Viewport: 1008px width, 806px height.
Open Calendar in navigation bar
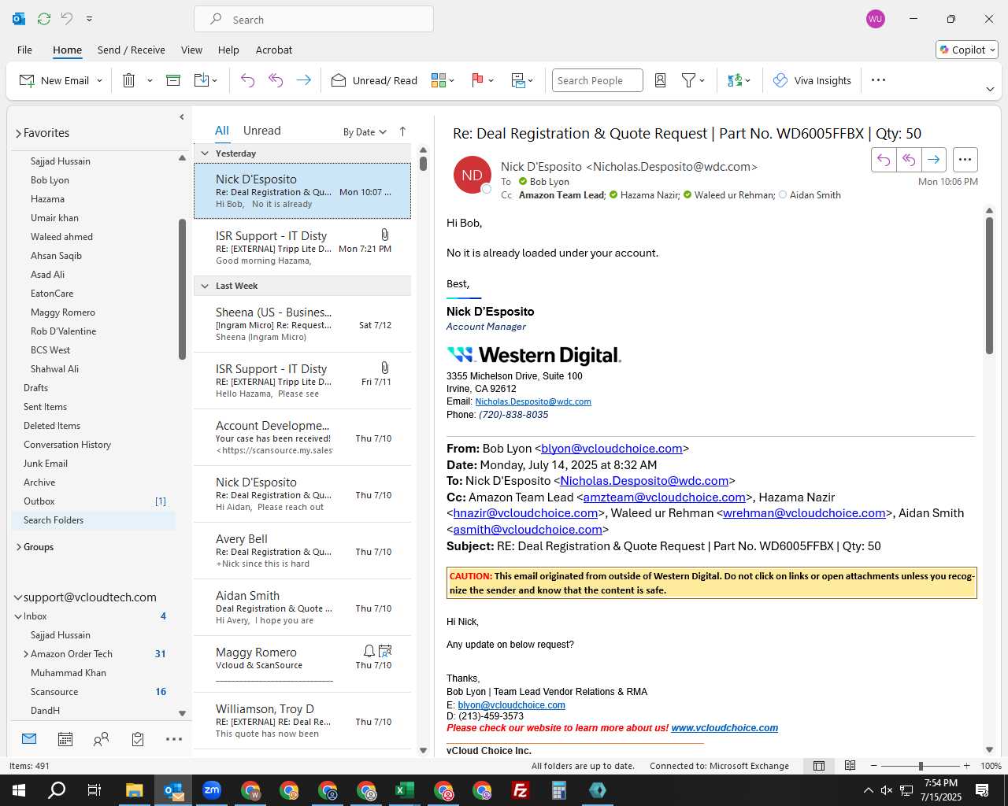click(x=65, y=739)
